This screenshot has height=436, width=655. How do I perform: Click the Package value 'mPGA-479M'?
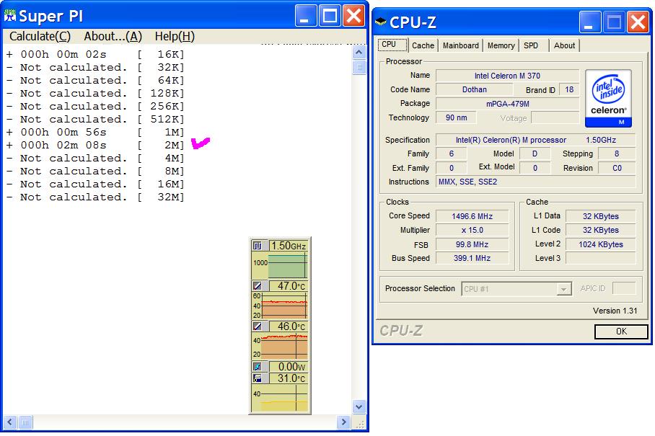[x=507, y=104]
